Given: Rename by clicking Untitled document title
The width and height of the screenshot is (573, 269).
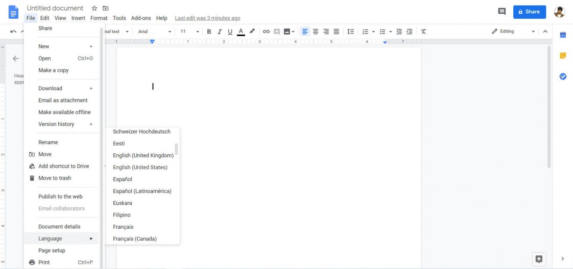Looking at the screenshot, I should pyautogui.click(x=55, y=8).
